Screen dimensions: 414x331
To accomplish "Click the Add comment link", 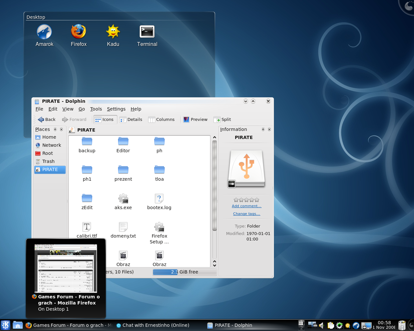I will point(246,206).
